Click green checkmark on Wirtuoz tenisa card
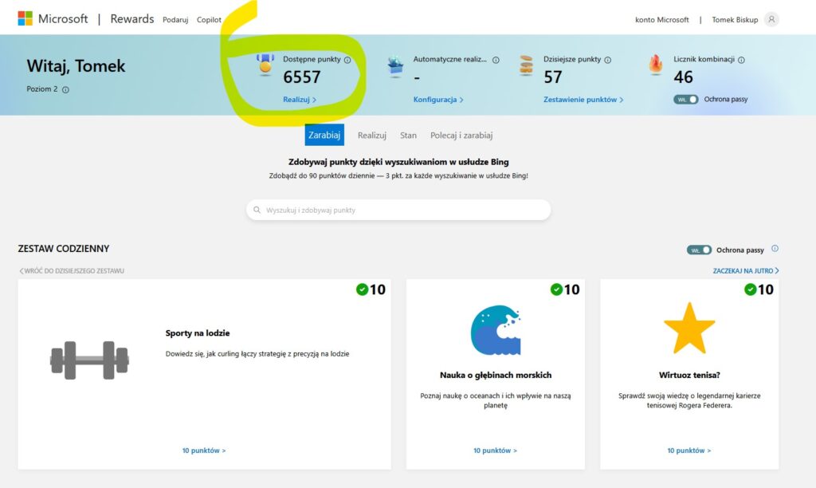Screen dimensions: 816x488 pyautogui.click(x=751, y=289)
